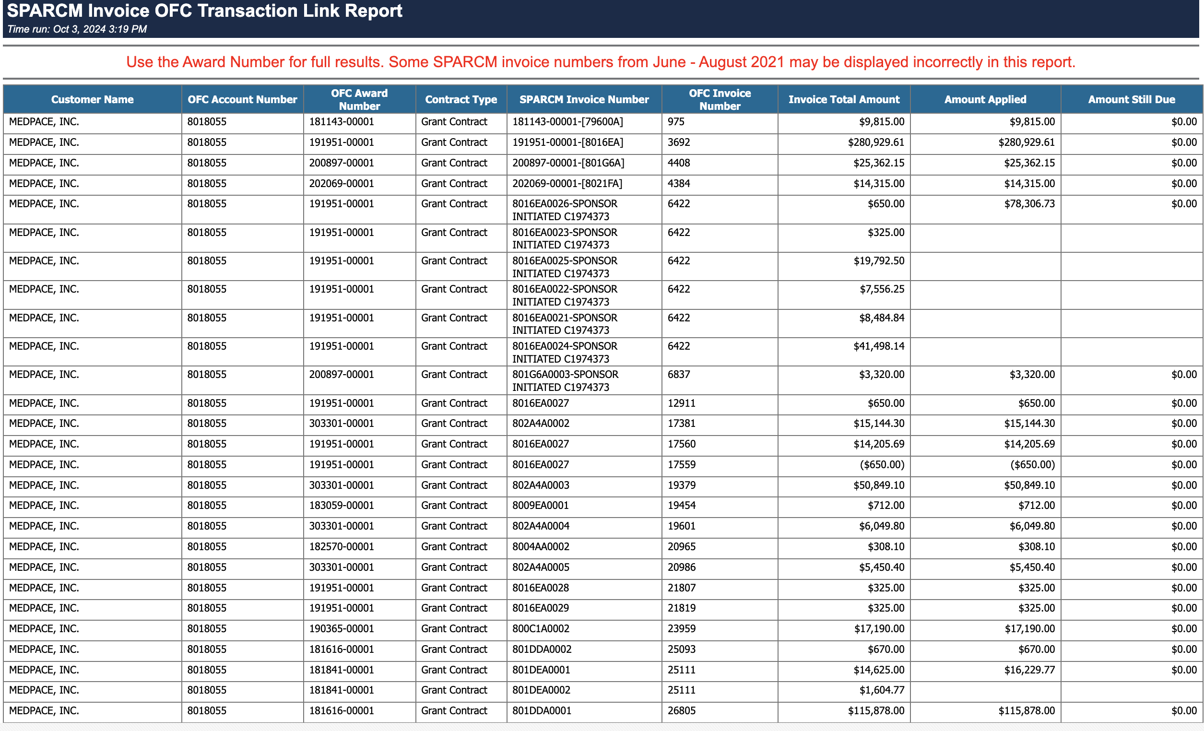The height and width of the screenshot is (731, 1204).
Task: Click invoice 191951-00001-[8016EA] cell
Action: (567, 142)
